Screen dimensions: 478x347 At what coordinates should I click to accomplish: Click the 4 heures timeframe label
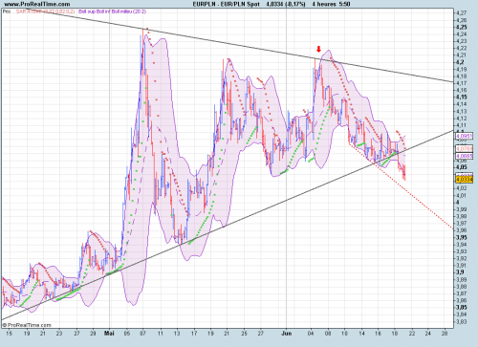324,4
